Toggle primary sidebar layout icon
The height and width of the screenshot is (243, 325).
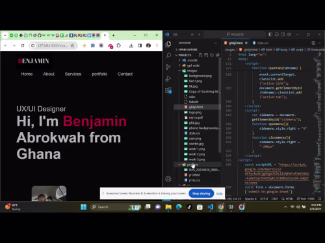(x=270, y=34)
